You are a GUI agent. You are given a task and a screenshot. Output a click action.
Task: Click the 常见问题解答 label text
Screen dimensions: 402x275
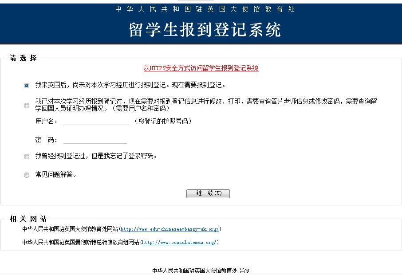coord(55,175)
